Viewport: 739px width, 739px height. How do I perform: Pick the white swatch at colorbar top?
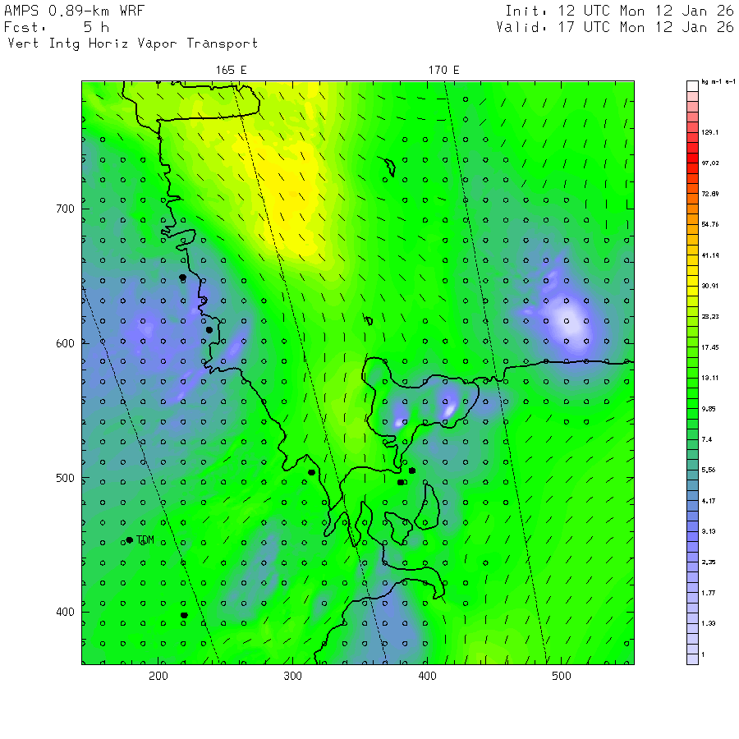(x=692, y=86)
